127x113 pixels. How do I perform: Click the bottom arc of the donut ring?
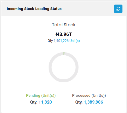(64, 81)
